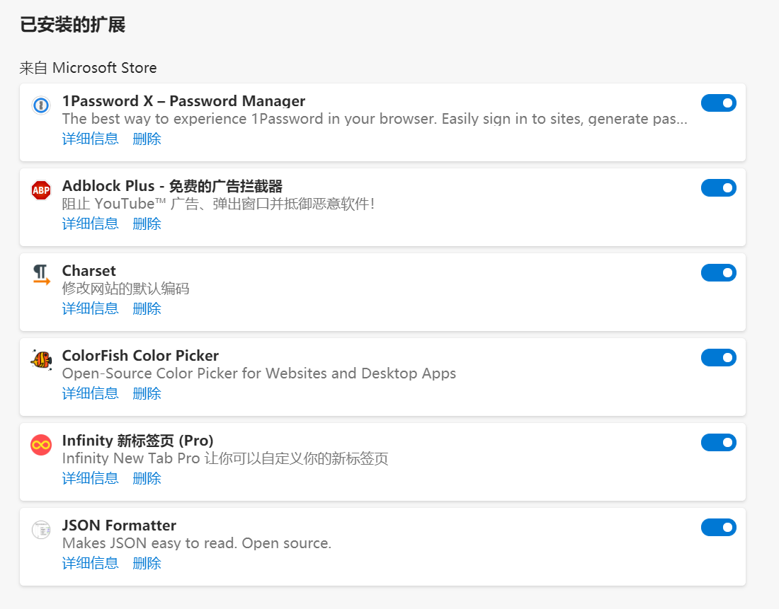Disable ColorFish Color Picker switch
The height and width of the screenshot is (609, 779).
pos(718,357)
